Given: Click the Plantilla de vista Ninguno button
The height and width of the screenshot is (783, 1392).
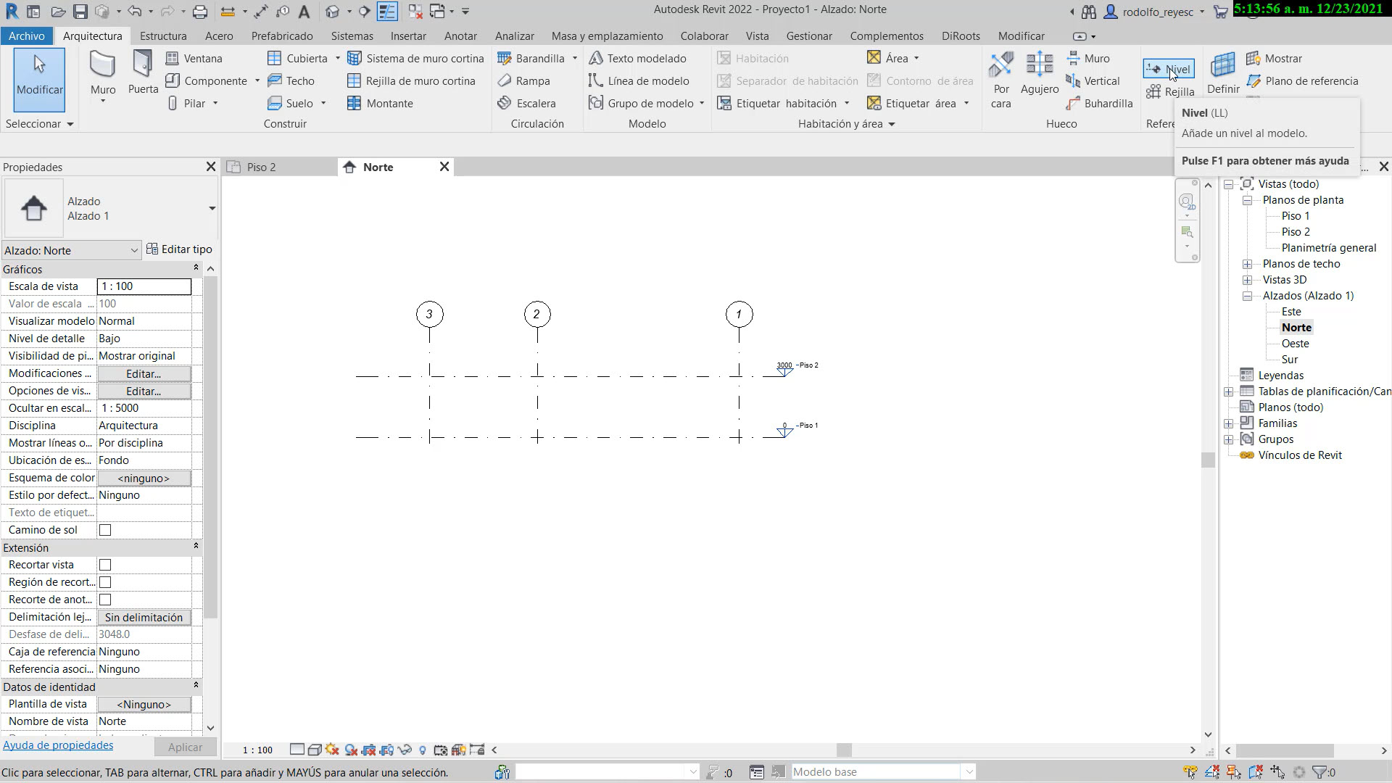Looking at the screenshot, I should (x=144, y=704).
